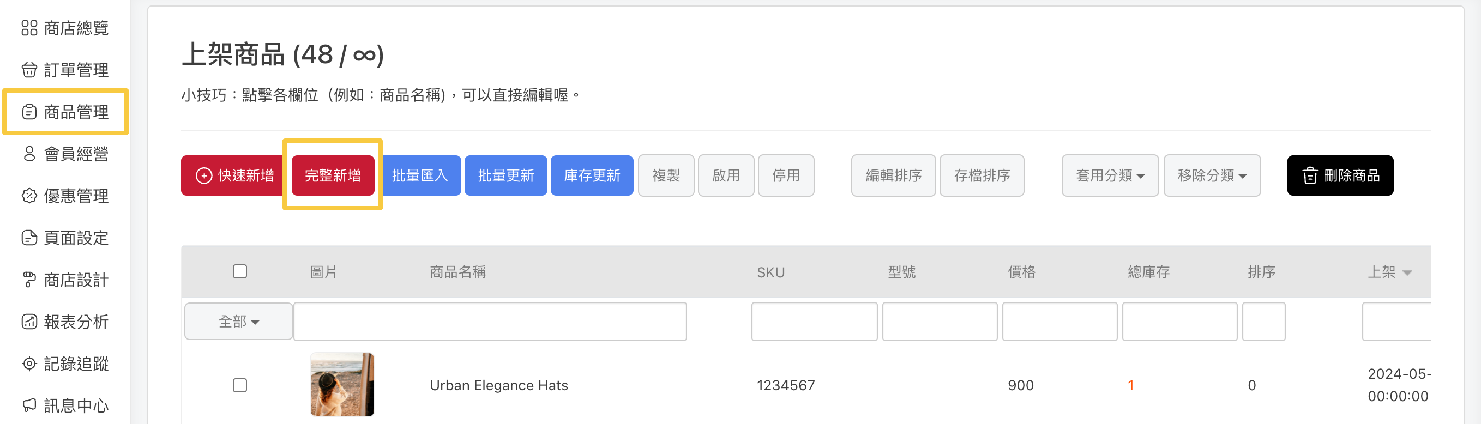The width and height of the screenshot is (1481, 424).
Task: Click the 商品名稱 filter input field
Action: point(490,322)
